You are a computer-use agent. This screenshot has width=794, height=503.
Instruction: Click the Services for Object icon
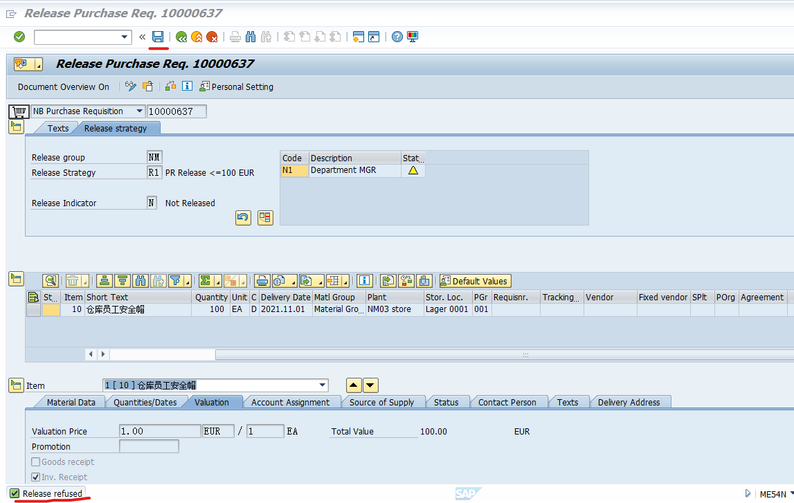pos(171,86)
